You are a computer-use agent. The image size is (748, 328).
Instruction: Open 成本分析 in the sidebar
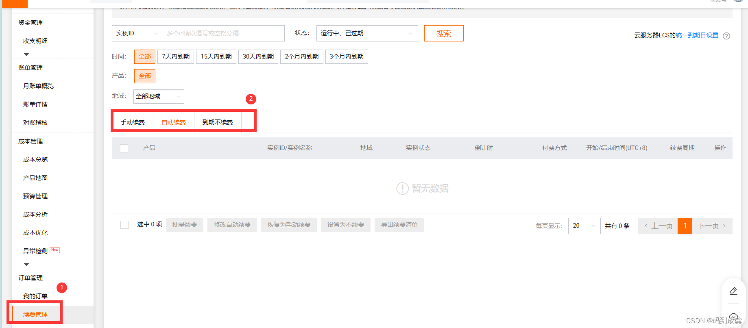coord(35,215)
